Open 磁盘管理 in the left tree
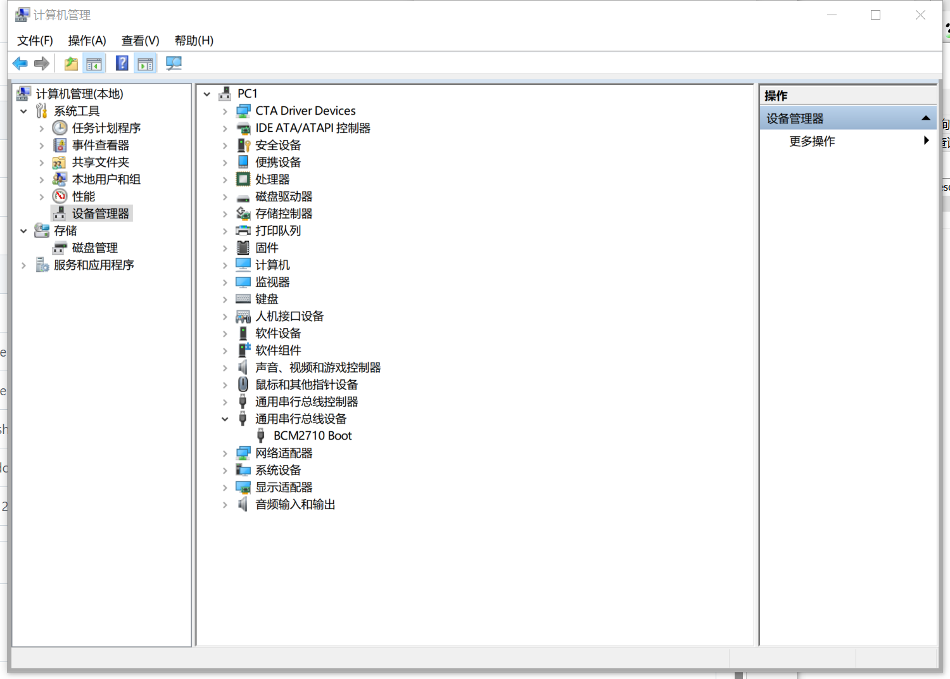This screenshot has width=950, height=679. tap(94, 248)
